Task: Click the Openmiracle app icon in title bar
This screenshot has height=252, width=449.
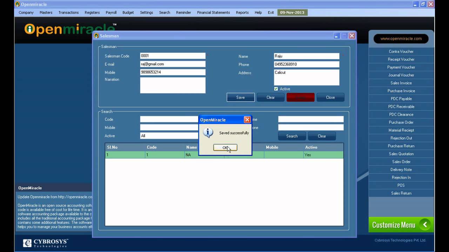Action: (18, 4)
